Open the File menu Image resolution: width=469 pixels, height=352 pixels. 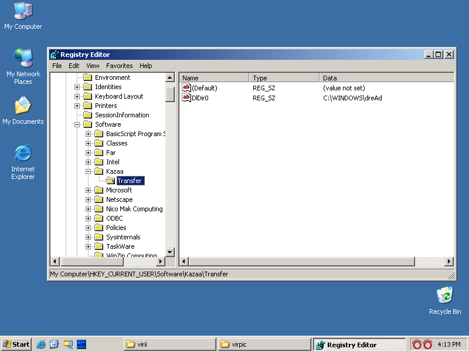[x=57, y=66]
